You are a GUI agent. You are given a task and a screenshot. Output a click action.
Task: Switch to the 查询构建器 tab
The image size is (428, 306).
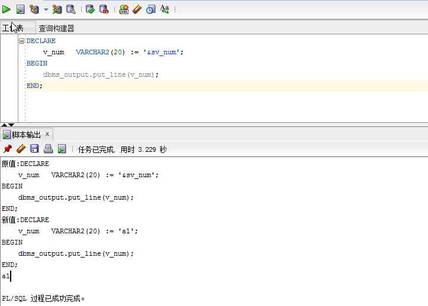(56, 28)
